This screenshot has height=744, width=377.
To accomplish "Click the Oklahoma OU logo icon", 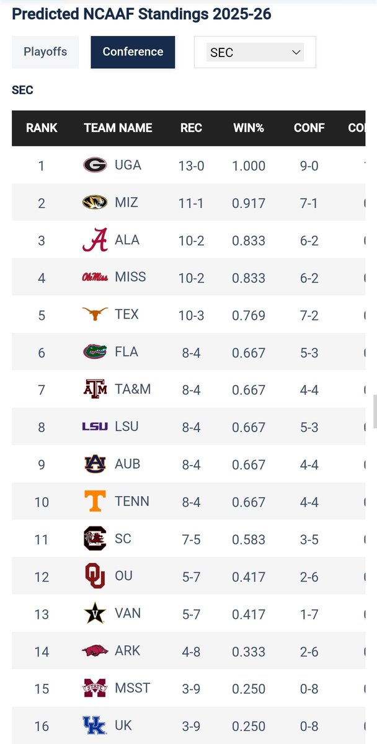I will point(95,575).
